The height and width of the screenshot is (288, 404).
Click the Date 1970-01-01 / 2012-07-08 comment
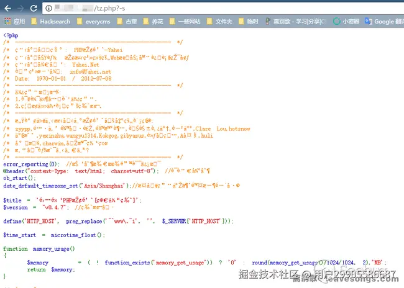tap(57, 78)
